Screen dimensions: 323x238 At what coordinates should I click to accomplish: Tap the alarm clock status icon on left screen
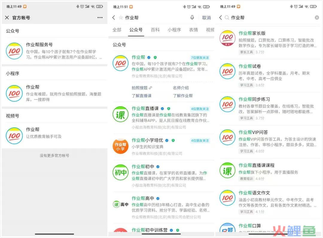pos(82,6)
